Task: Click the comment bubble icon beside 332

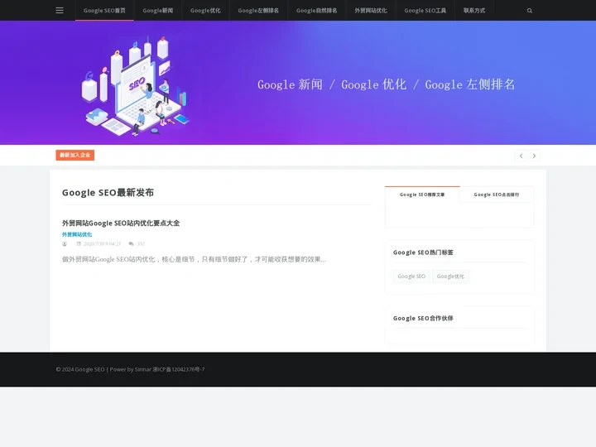Action: coord(131,243)
